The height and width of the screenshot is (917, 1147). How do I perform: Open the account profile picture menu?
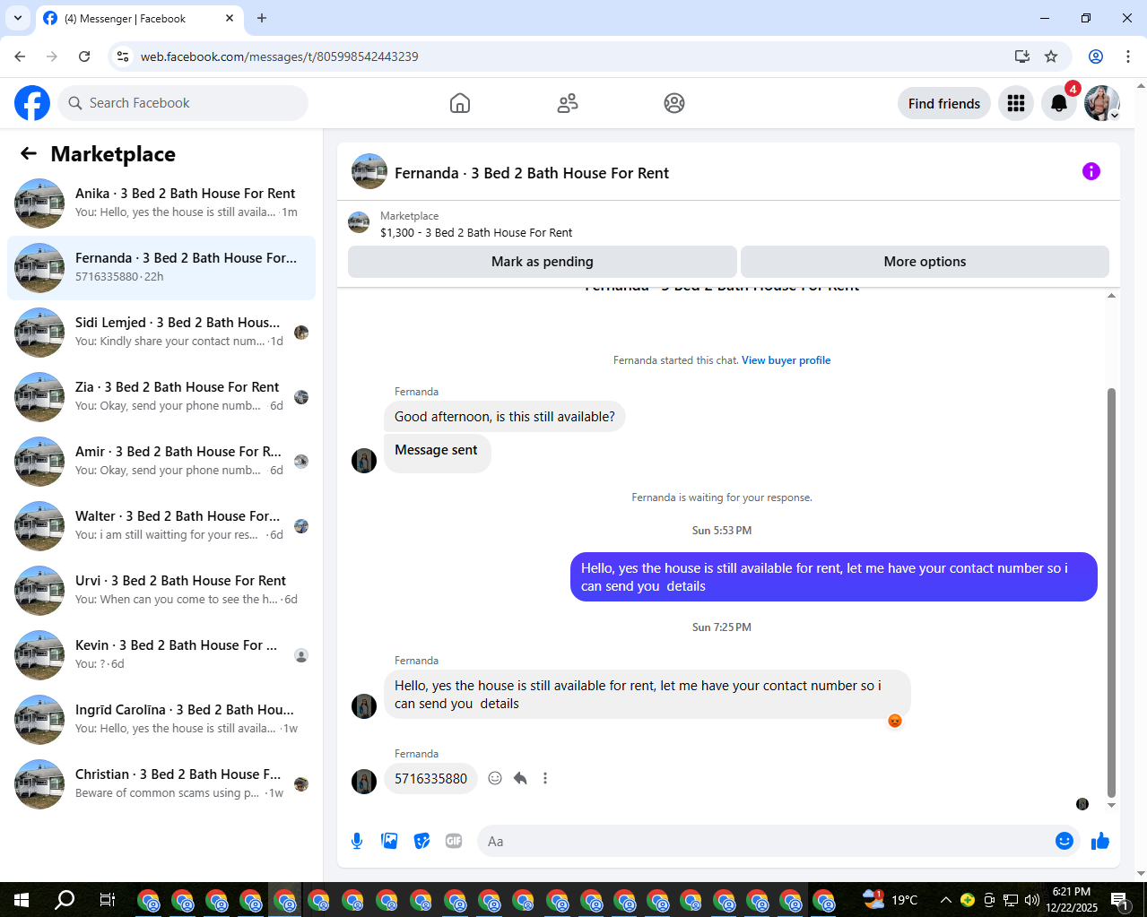tap(1102, 103)
